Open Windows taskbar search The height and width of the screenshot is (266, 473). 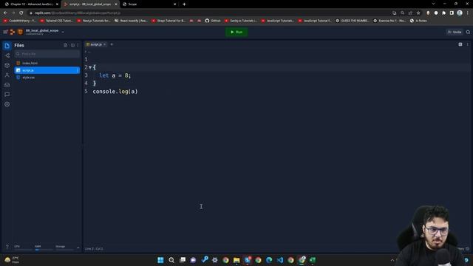pos(171,260)
